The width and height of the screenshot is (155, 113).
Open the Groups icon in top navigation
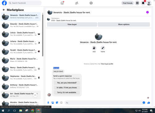pos(91,3)
